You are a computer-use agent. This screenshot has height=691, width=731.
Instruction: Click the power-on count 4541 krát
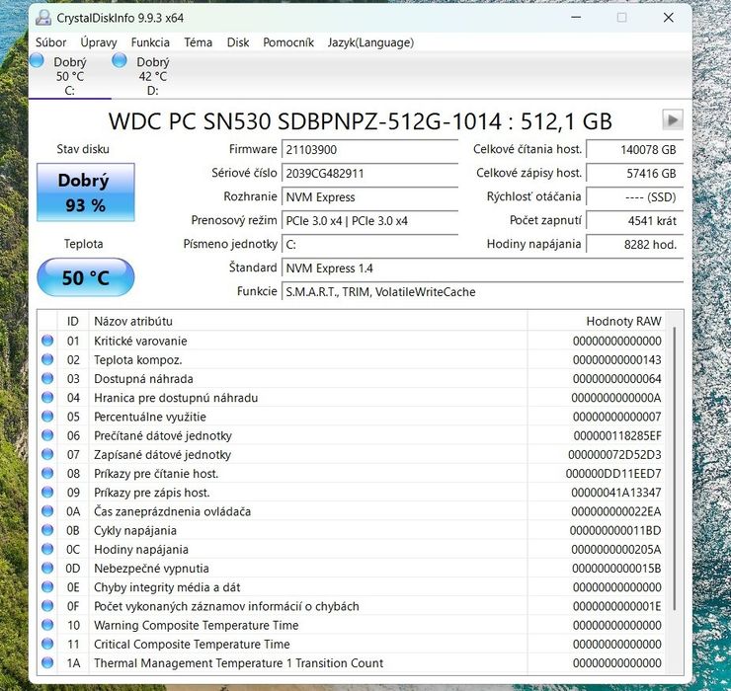(634, 221)
